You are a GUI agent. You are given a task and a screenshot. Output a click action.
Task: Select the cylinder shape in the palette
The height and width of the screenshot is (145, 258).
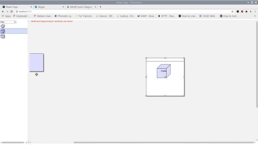(x=3, y=36)
